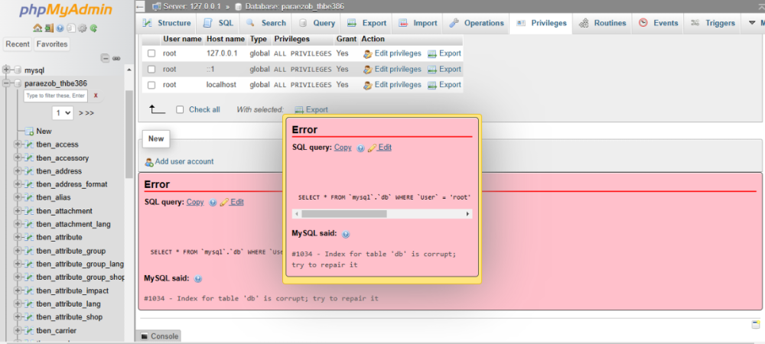Click the help icon beside MySQL said in popup
This screenshot has height=344, width=765.
345,234
